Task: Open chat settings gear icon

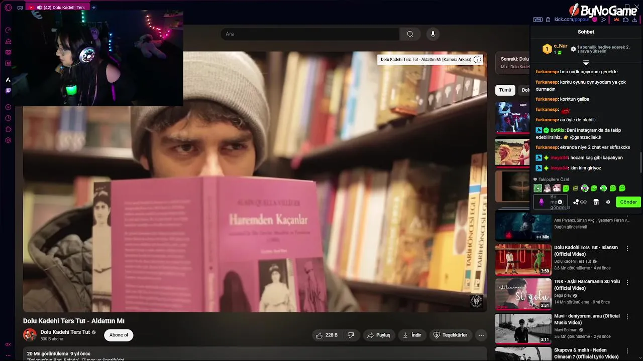Action: tap(608, 202)
